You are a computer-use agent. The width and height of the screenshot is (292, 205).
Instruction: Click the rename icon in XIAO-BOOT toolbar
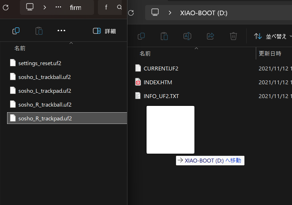(187, 36)
